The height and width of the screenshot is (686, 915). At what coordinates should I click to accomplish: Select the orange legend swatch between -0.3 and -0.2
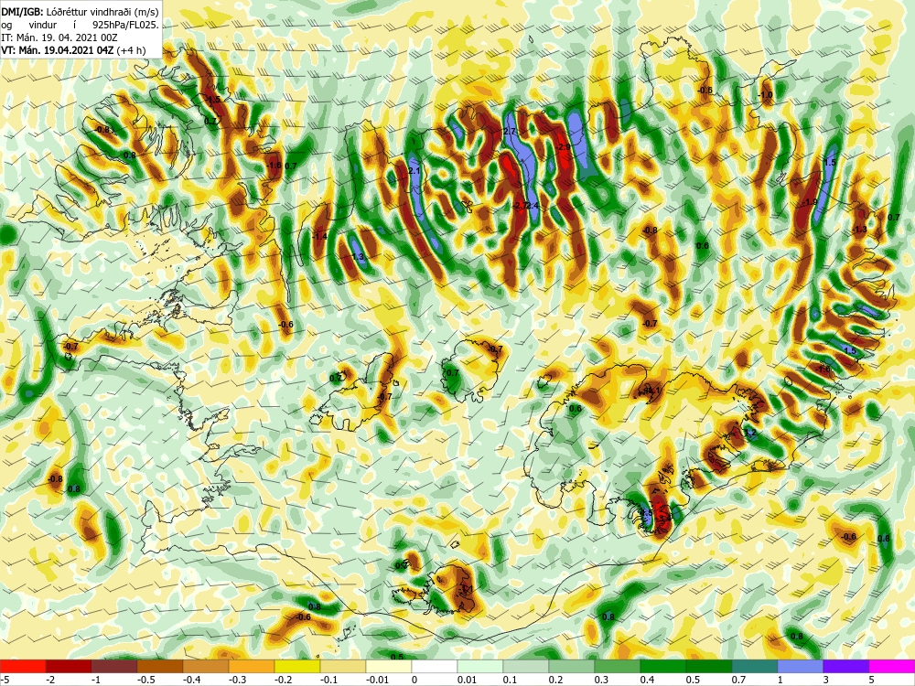[252, 667]
